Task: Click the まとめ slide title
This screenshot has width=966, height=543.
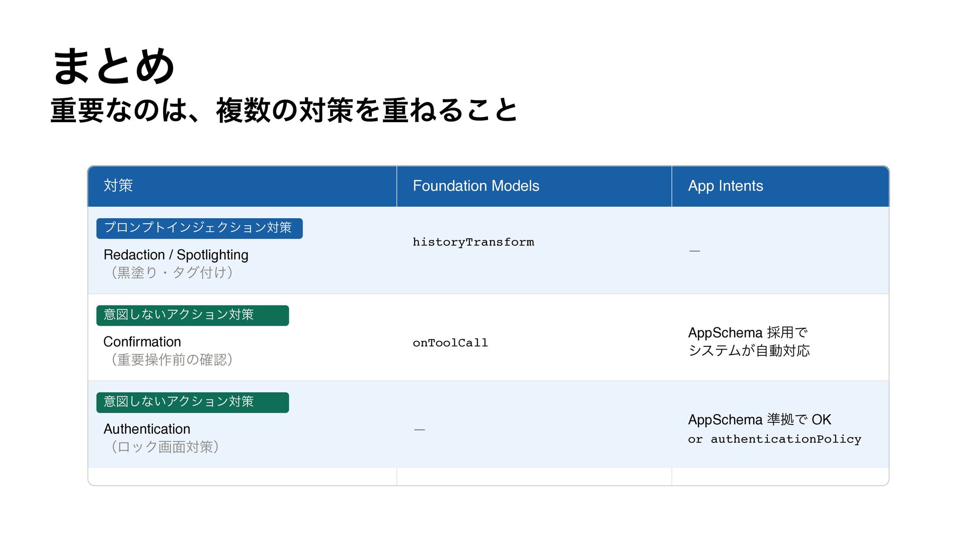Action: click(114, 66)
